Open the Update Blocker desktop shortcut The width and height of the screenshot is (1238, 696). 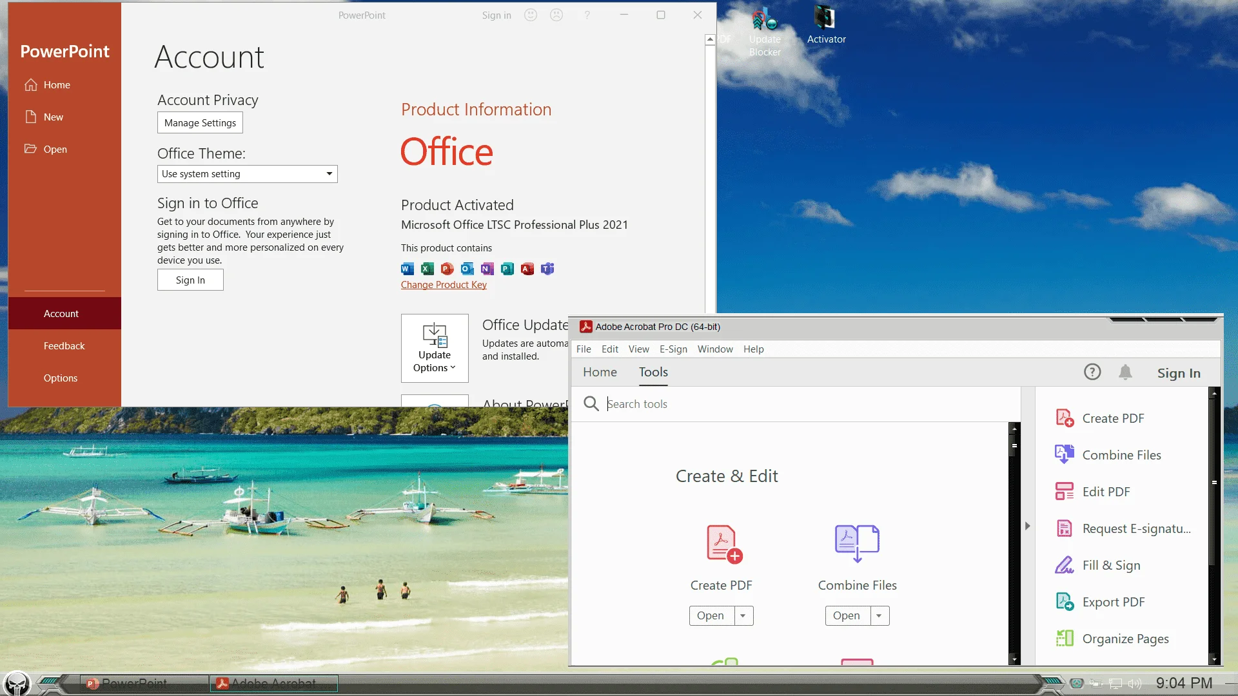(765, 31)
